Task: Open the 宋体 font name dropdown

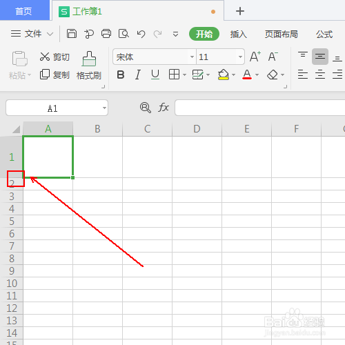Action: 192,57
